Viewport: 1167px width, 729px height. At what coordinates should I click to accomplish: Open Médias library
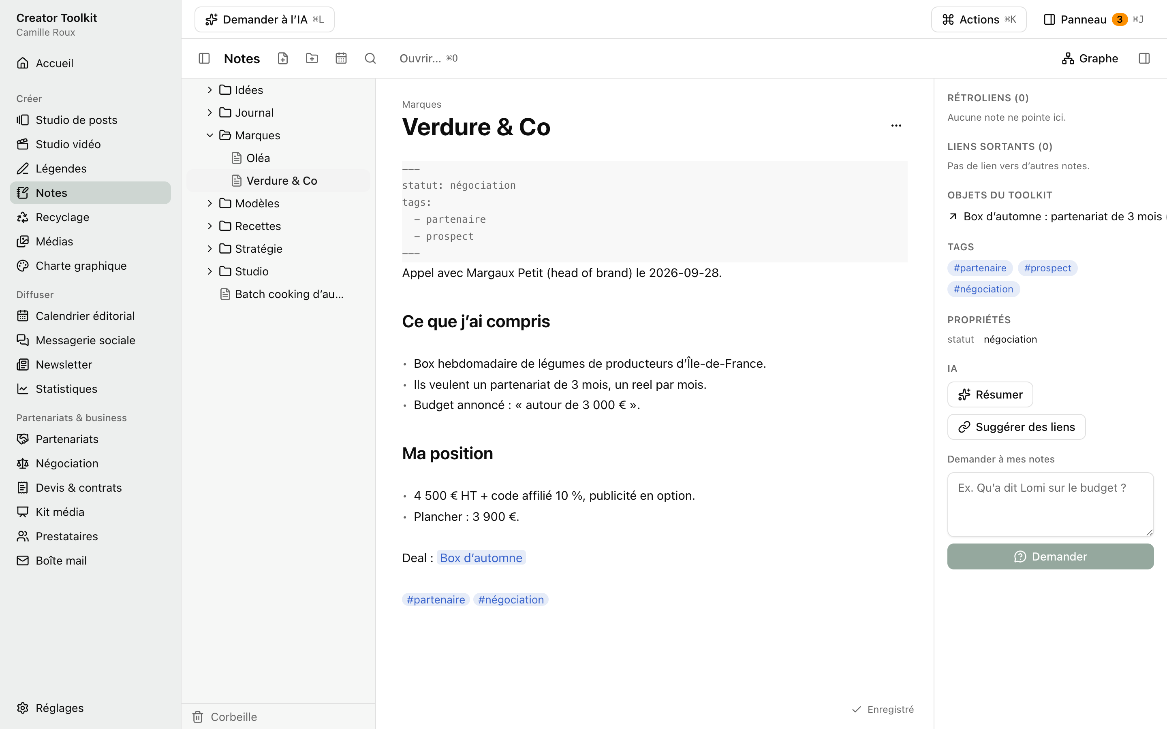click(x=90, y=241)
